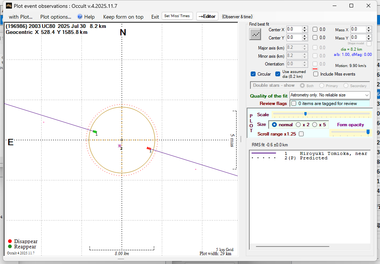Increment the Center X spinner up arrow
This screenshot has height=264, width=380.
pos(305,28)
